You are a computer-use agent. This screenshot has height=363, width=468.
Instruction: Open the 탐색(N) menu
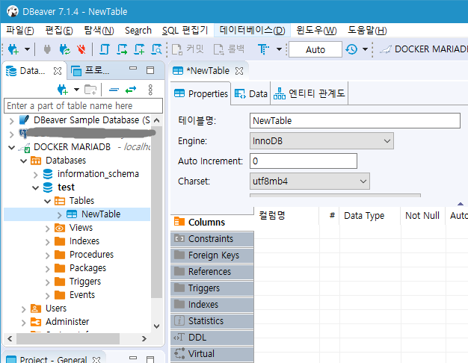tap(99, 31)
